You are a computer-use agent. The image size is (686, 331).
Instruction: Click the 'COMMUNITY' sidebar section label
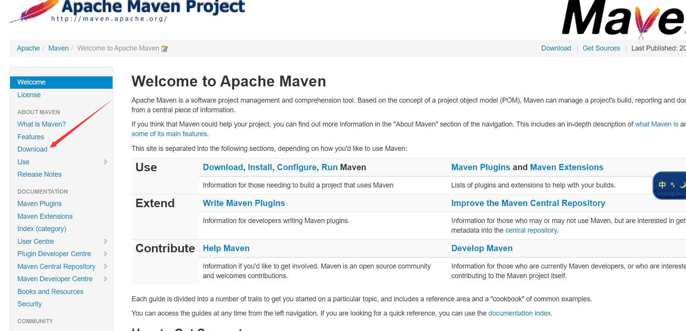tap(35, 321)
